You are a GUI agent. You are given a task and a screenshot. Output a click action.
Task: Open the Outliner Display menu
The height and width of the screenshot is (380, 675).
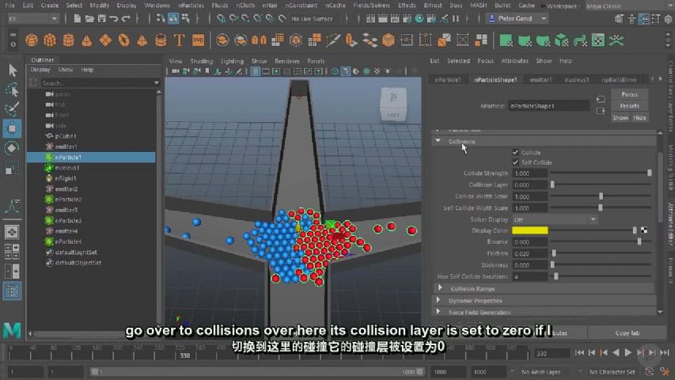(x=40, y=70)
